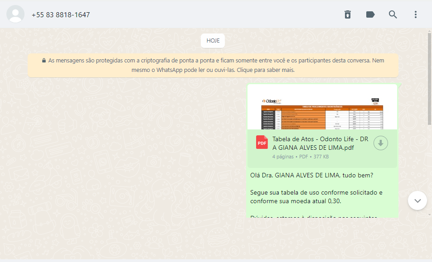
Task: Click the HOJE date badge
Action: tap(213, 41)
